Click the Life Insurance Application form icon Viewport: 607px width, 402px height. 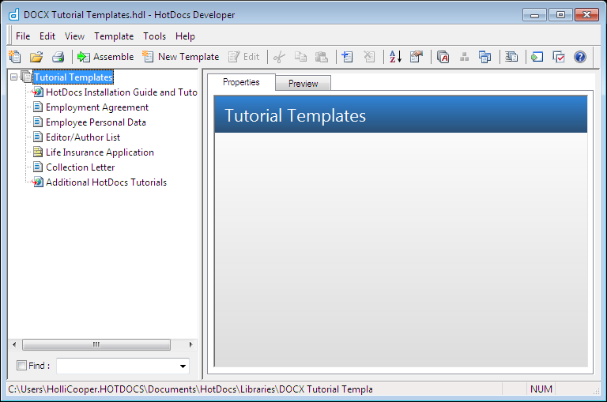pos(38,152)
